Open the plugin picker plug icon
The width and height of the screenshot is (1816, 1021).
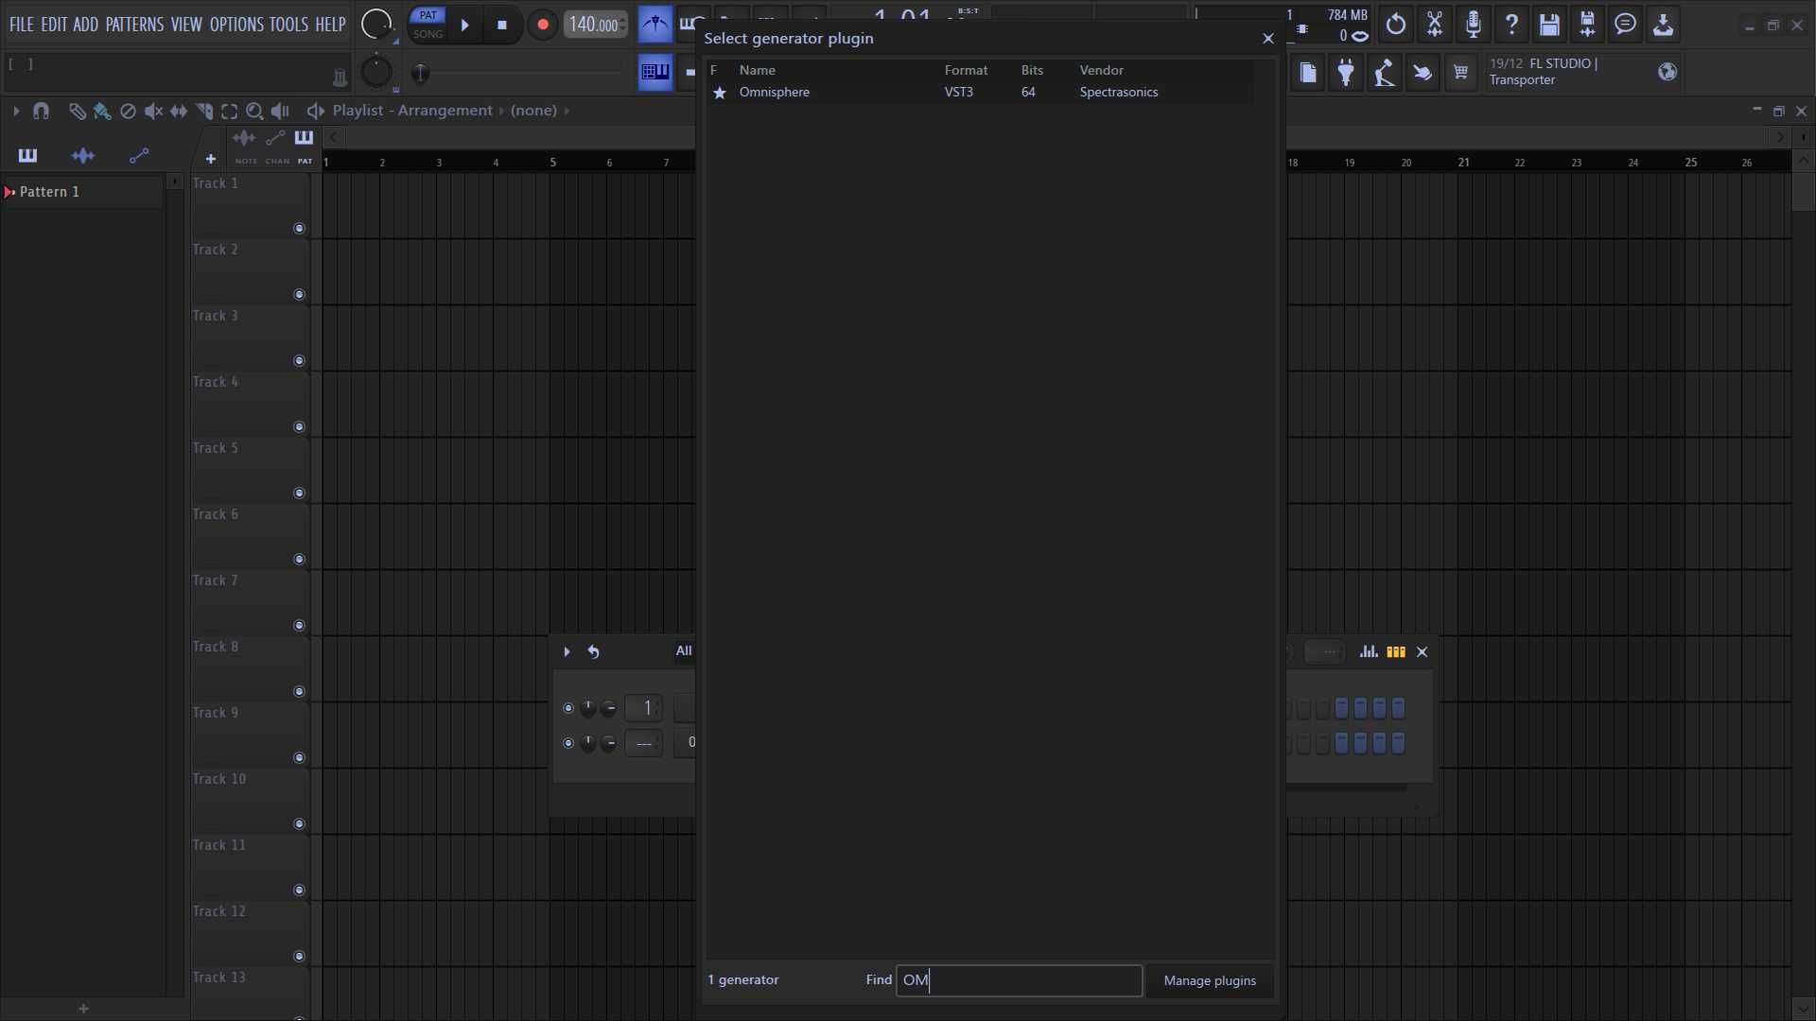pyautogui.click(x=1346, y=73)
